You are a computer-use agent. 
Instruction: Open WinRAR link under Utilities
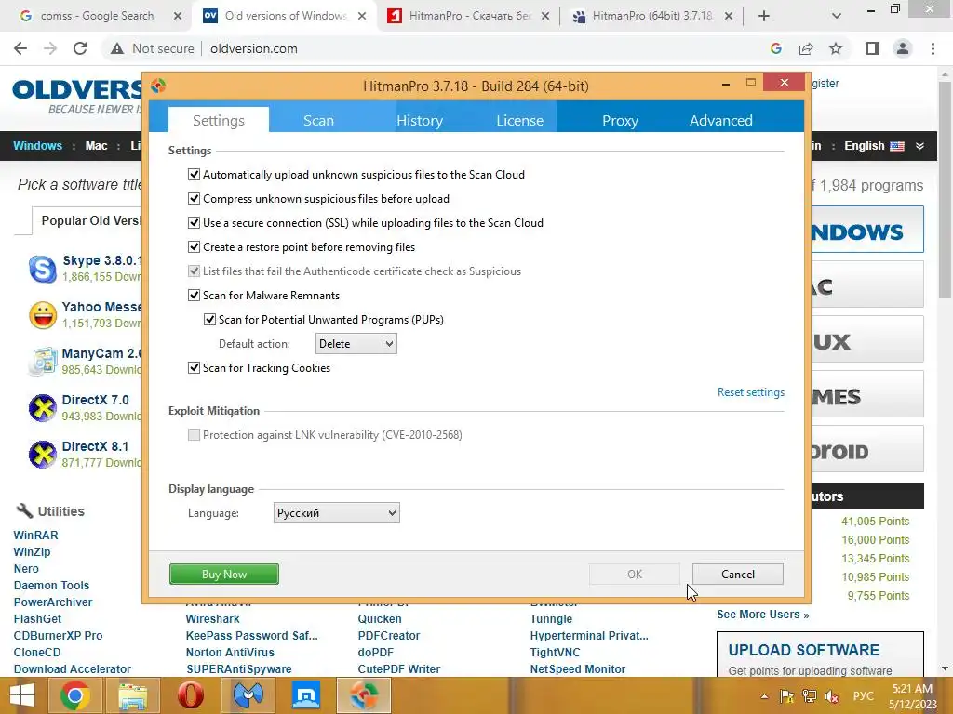[36, 535]
